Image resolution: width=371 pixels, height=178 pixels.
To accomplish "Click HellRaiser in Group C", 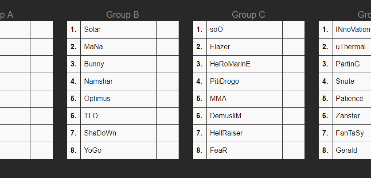I will 226,133.
